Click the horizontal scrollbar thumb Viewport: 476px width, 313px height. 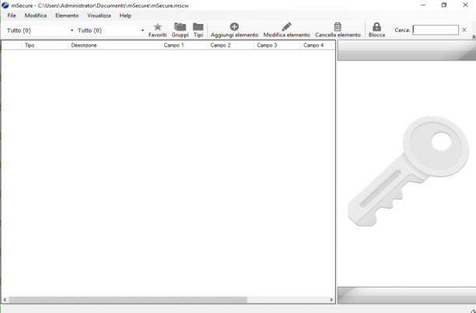point(128,300)
